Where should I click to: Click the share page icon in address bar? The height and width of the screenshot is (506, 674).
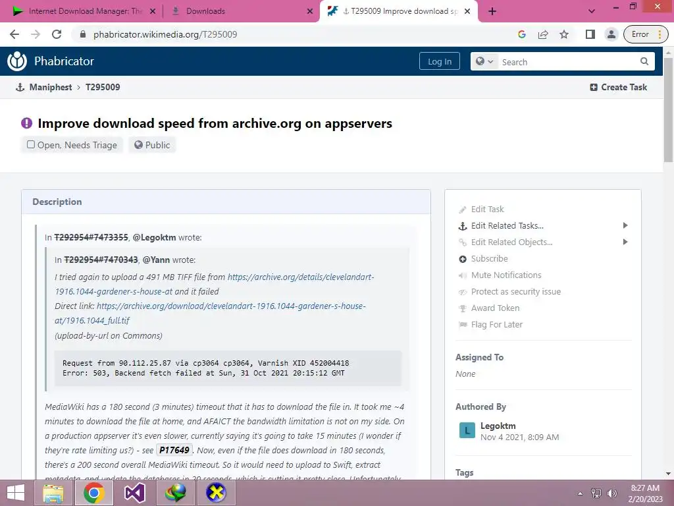coord(543,34)
